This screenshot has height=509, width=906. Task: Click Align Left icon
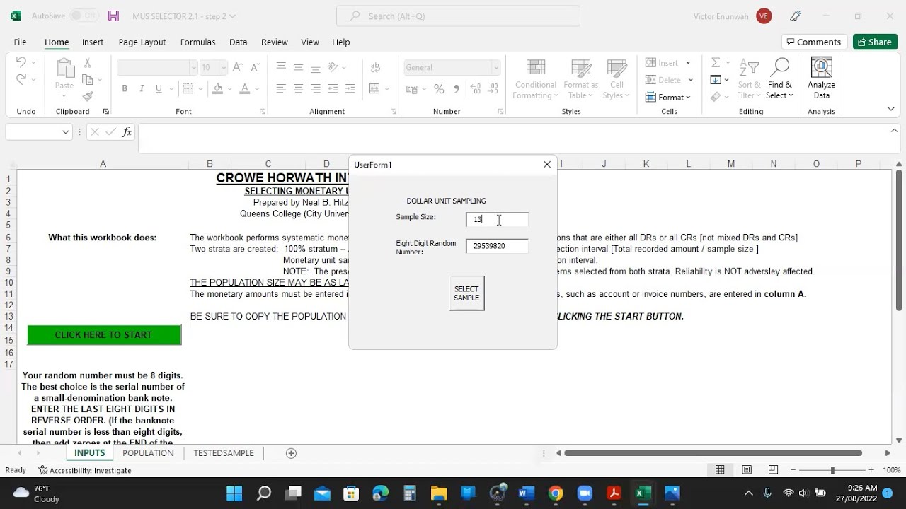[x=281, y=88]
